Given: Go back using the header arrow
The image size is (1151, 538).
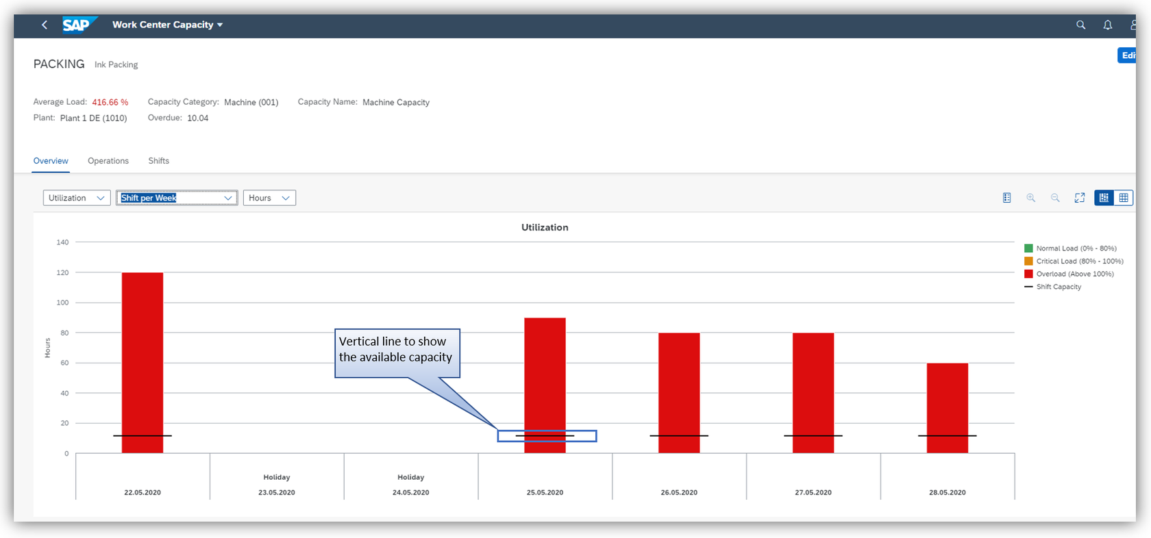Looking at the screenshot, I should 45,25.
